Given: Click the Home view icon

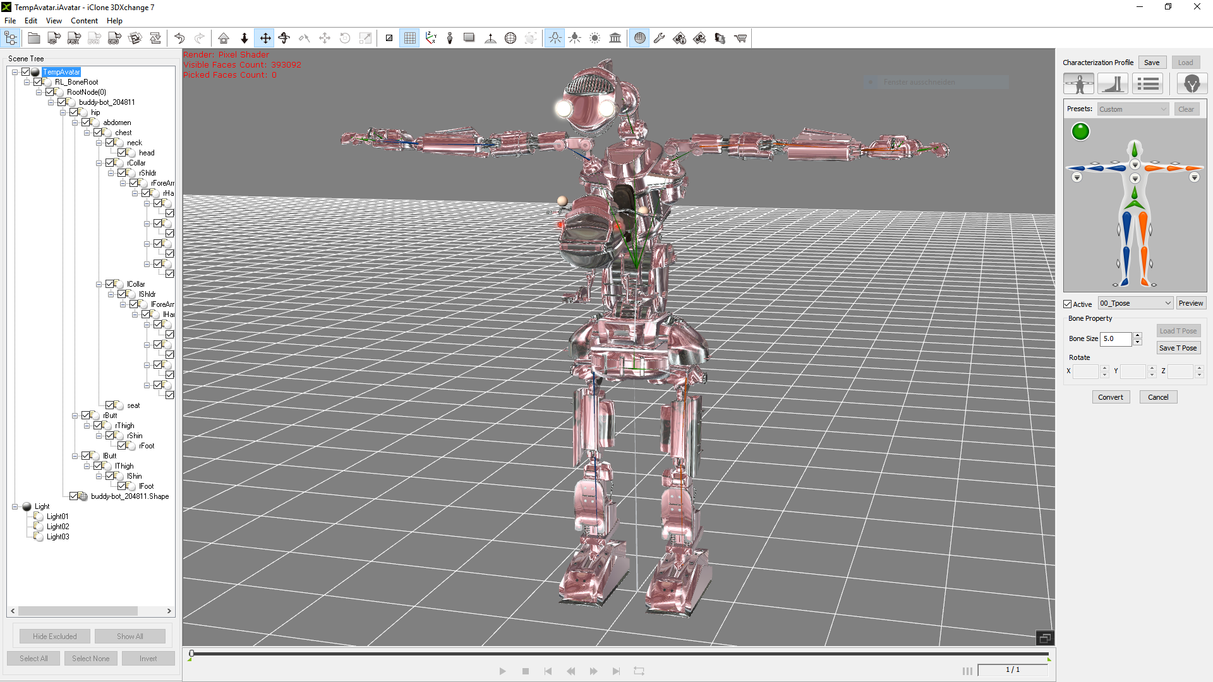Looking at the screenshot, I should [x=224, y=39].
